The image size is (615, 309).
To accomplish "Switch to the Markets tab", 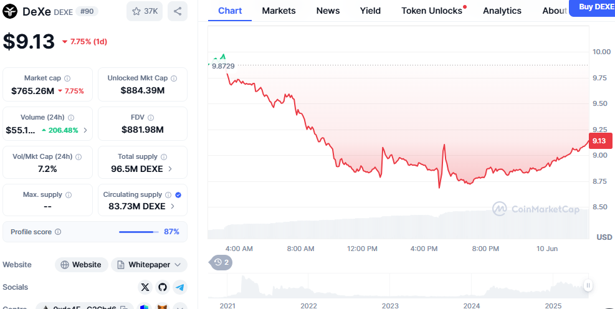I will point(279,11).
